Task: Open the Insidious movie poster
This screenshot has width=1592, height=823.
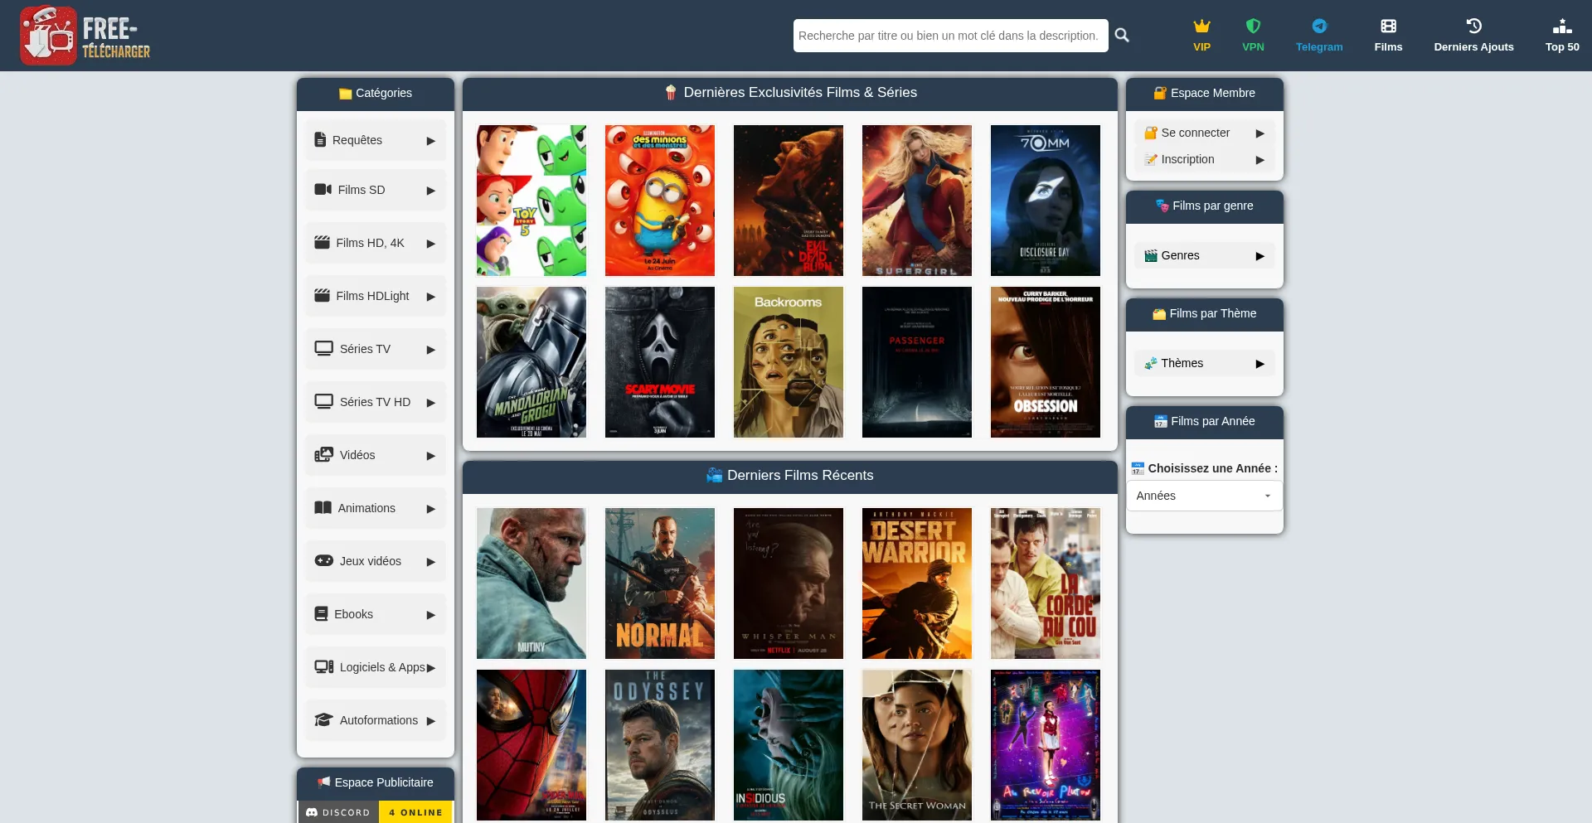Action: click(x=789, y=745)
